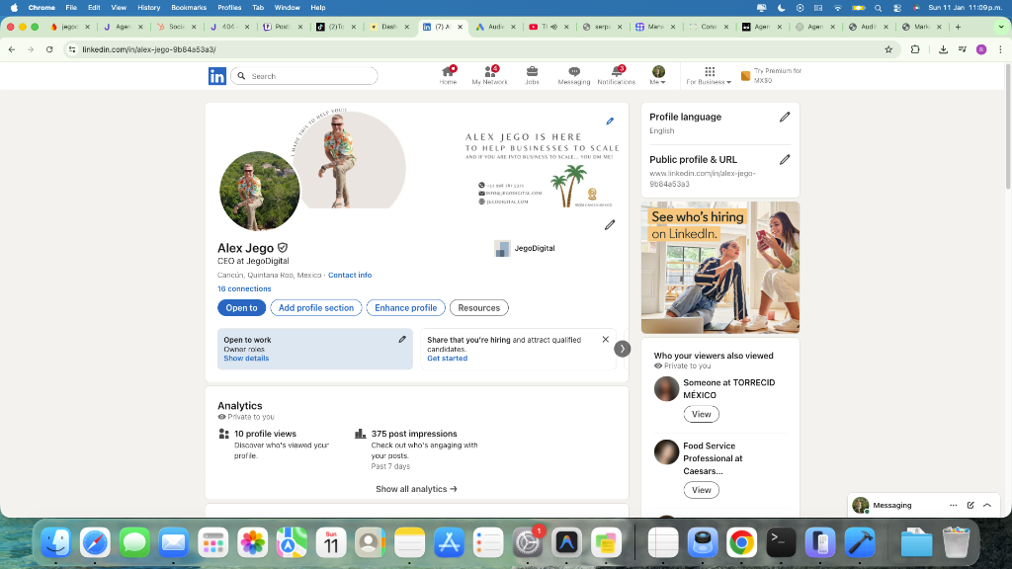
Task: Open the Profiles menu in menu bar
Action: [229, 7]
